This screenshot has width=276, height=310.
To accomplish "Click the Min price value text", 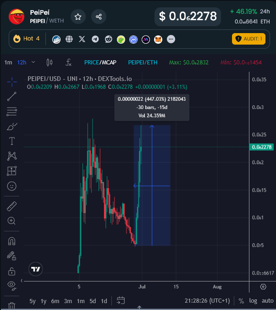I will click(241, 63).
